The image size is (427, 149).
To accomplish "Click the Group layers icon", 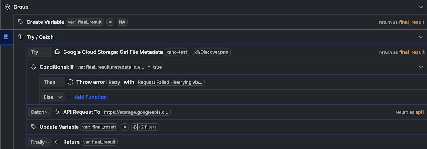I will click(x=7, y=7).
